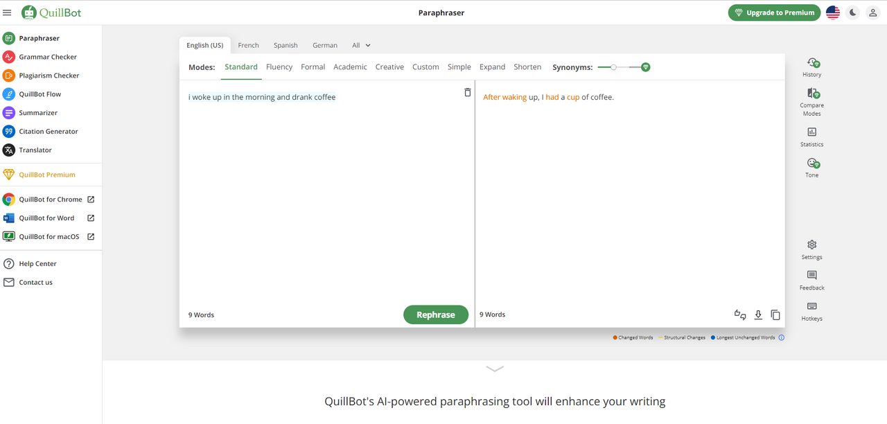Select Expand mode
887x424 pixels.
(492, 67)
